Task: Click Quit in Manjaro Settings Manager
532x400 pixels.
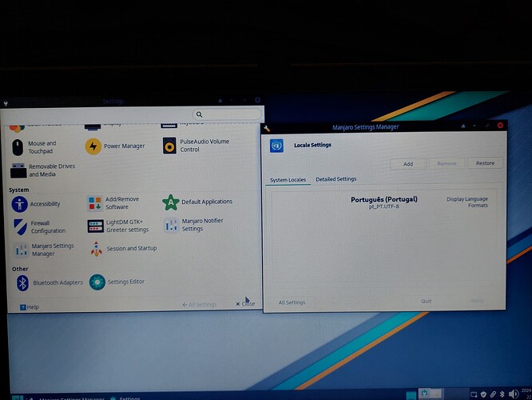Action: click(426, 301)
